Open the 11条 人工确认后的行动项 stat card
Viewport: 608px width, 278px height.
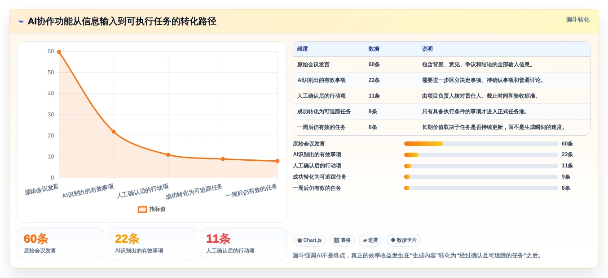[243, 244]
